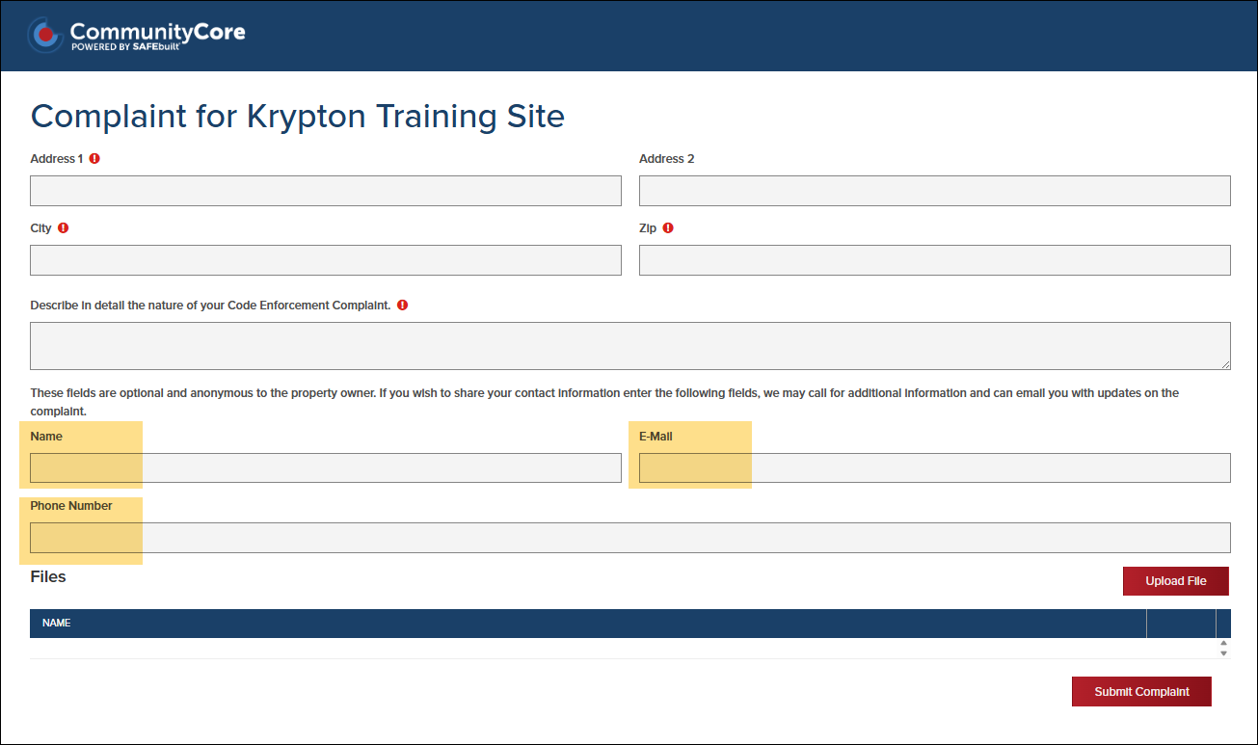The height and width of the screenshot is (745, 1258).
Task: Click the files table scroll down arrow
Action: click(1224, 653)
